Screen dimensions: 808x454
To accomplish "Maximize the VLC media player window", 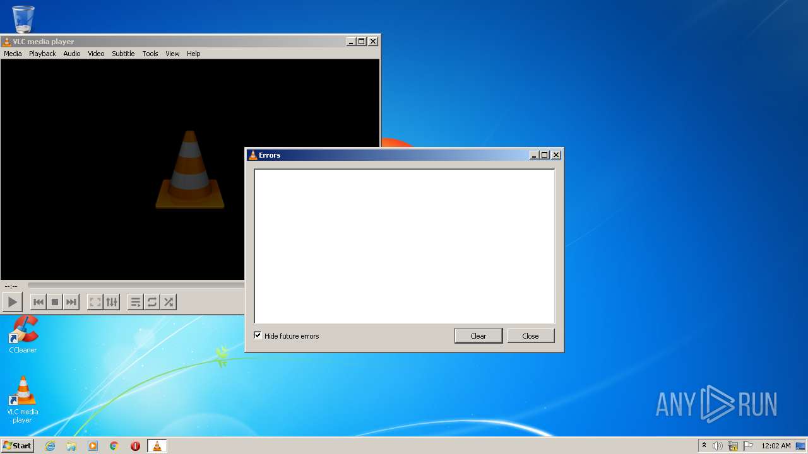I will pos(362,42).
